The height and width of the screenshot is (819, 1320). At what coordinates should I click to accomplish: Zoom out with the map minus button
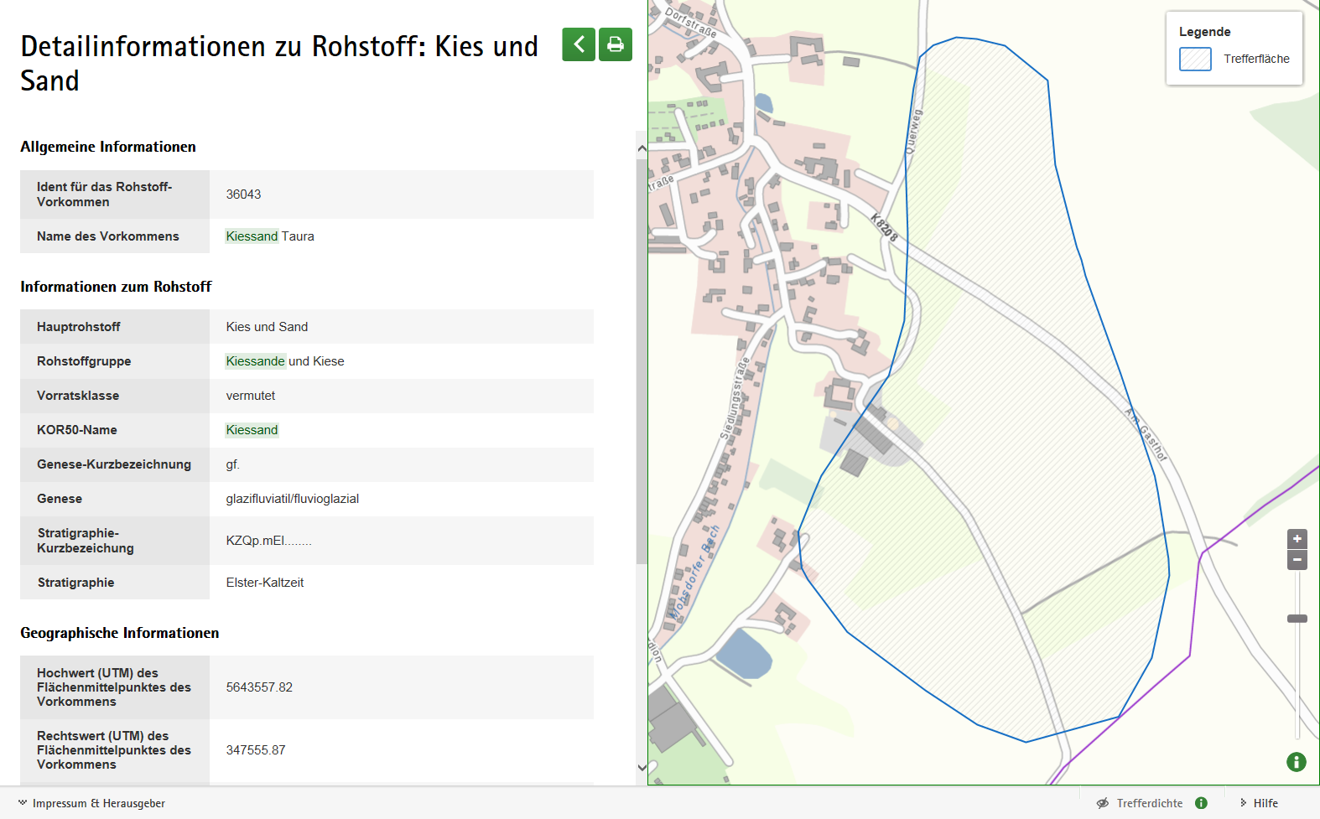pos(1297,560)
